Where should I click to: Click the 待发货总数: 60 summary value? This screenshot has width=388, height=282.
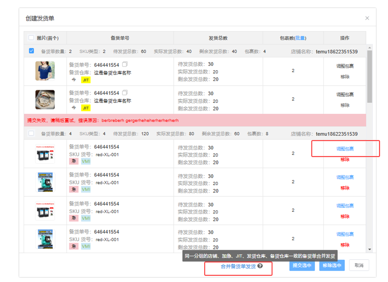(129, 51)
